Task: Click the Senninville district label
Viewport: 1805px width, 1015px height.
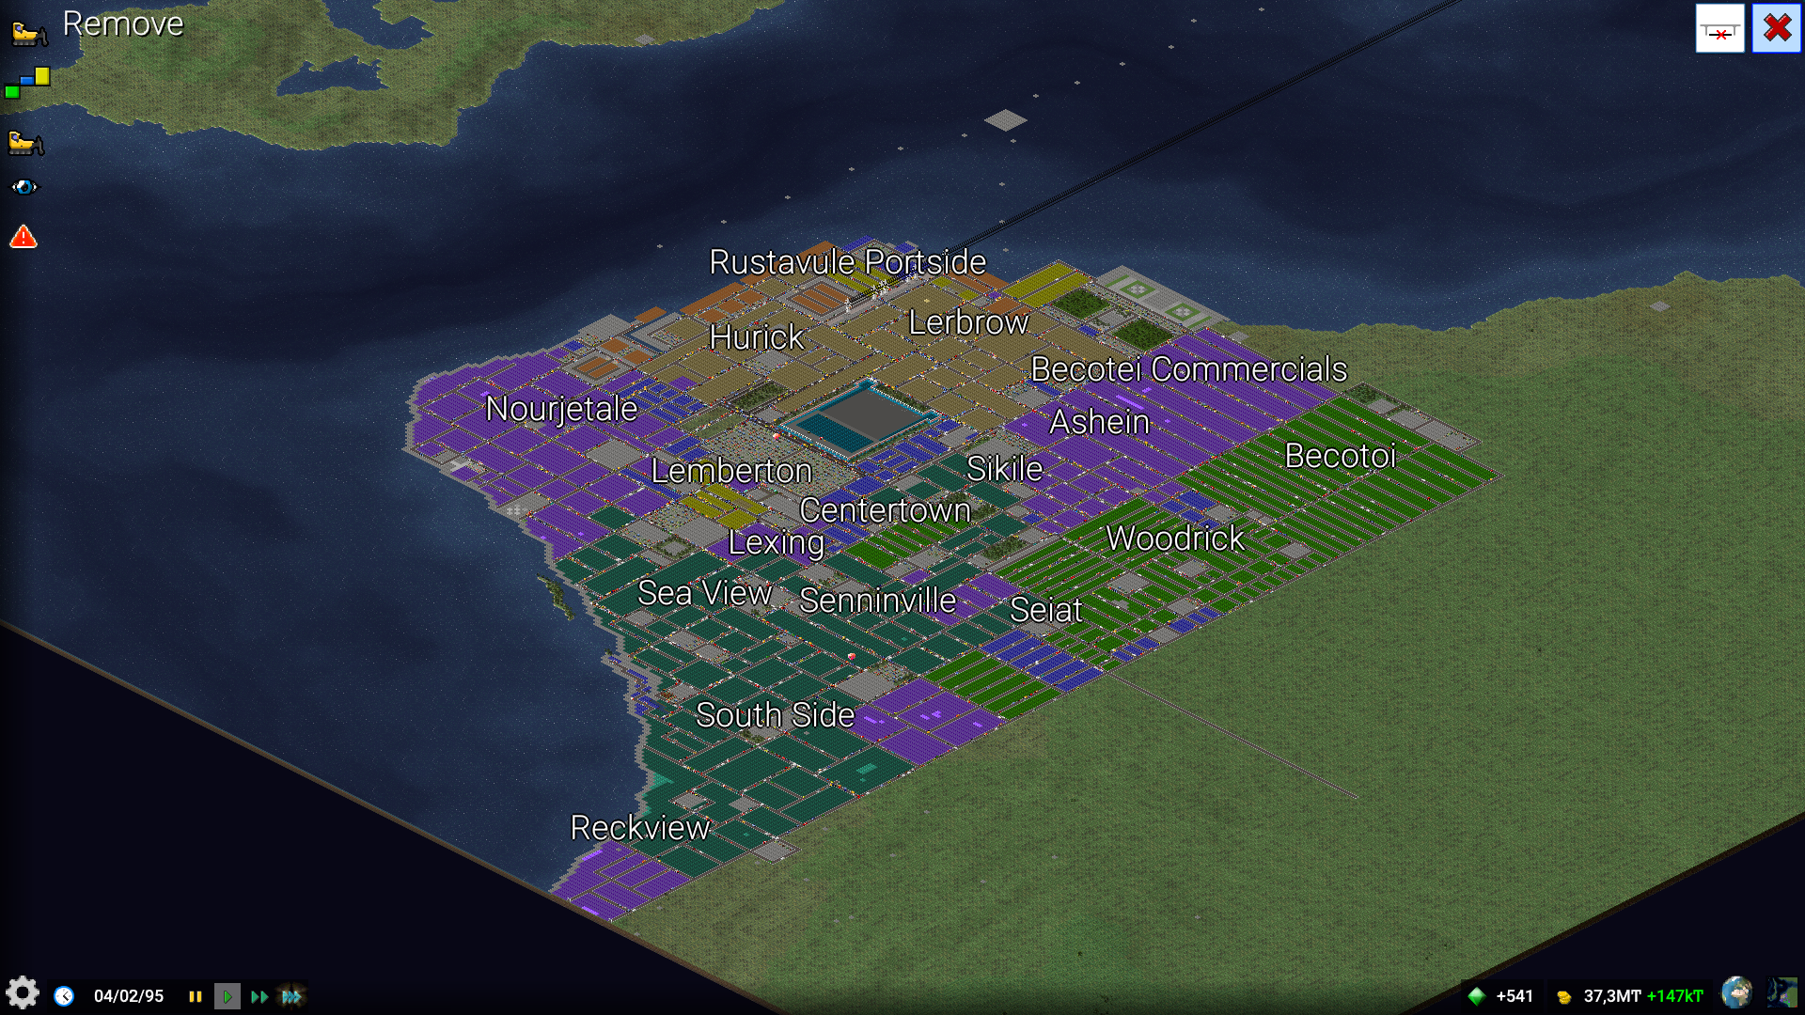Action: pyautogui.click(x=877, y=600)
